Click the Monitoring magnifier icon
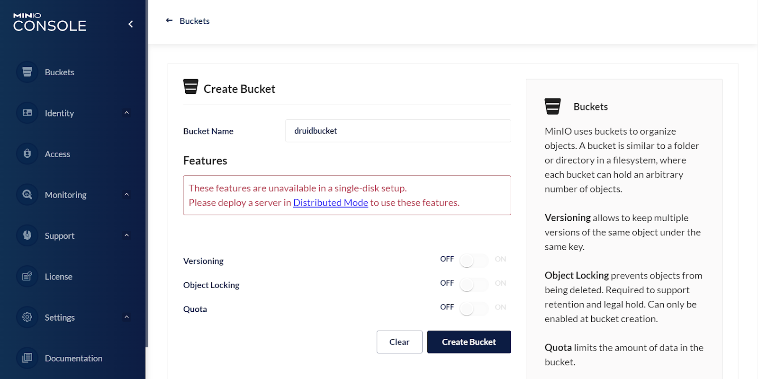This screenshot has width=758, height=379. click(27, 195)
